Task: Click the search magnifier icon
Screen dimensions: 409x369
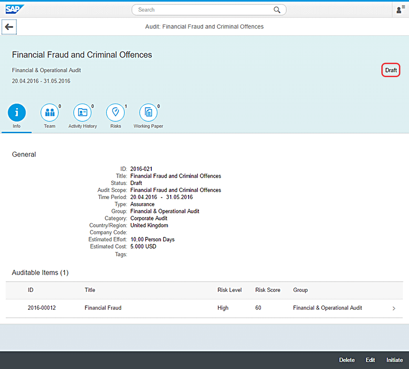Action: [277, 10]
